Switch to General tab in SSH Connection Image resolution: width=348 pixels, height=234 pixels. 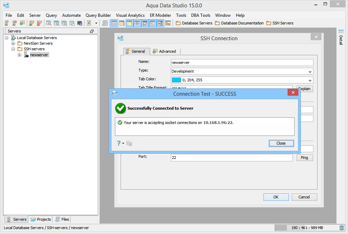(x=137, y=51)
